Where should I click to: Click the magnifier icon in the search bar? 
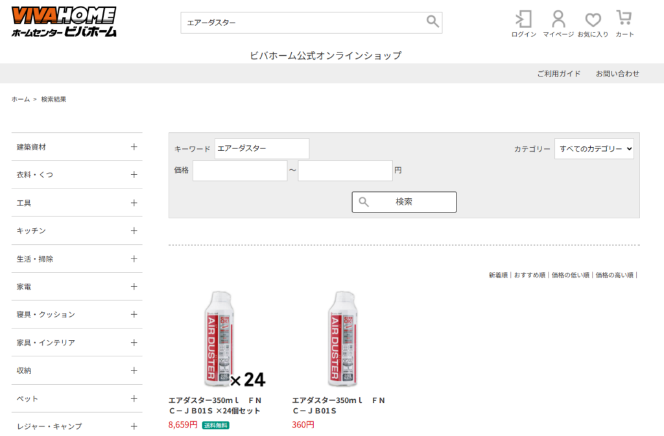(432, 22)
